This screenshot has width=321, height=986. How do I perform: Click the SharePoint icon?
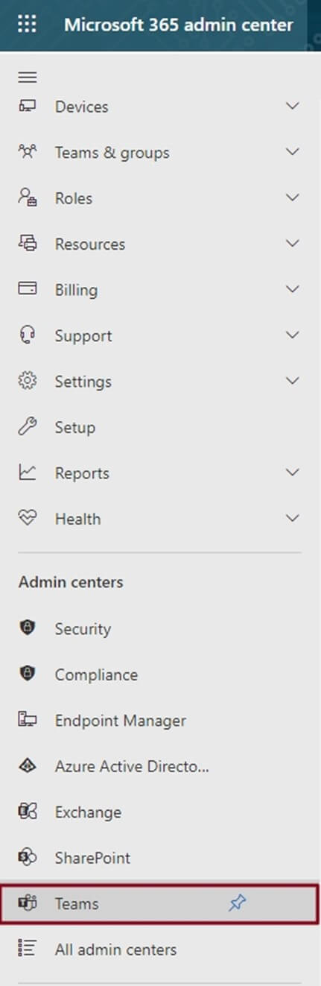28,857
